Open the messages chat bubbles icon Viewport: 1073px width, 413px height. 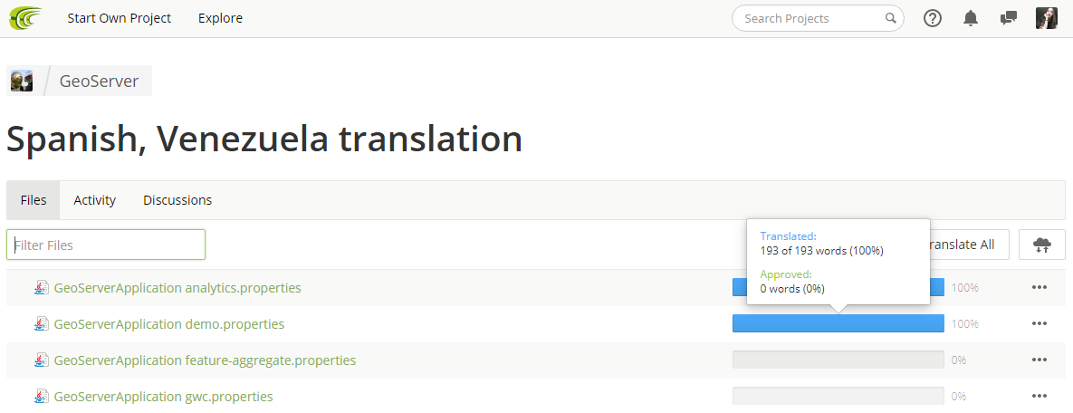(x=1008, y=18)
